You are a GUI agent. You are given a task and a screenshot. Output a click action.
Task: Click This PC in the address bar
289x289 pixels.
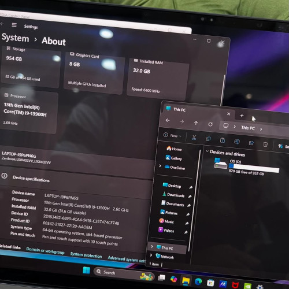point(248,128)
